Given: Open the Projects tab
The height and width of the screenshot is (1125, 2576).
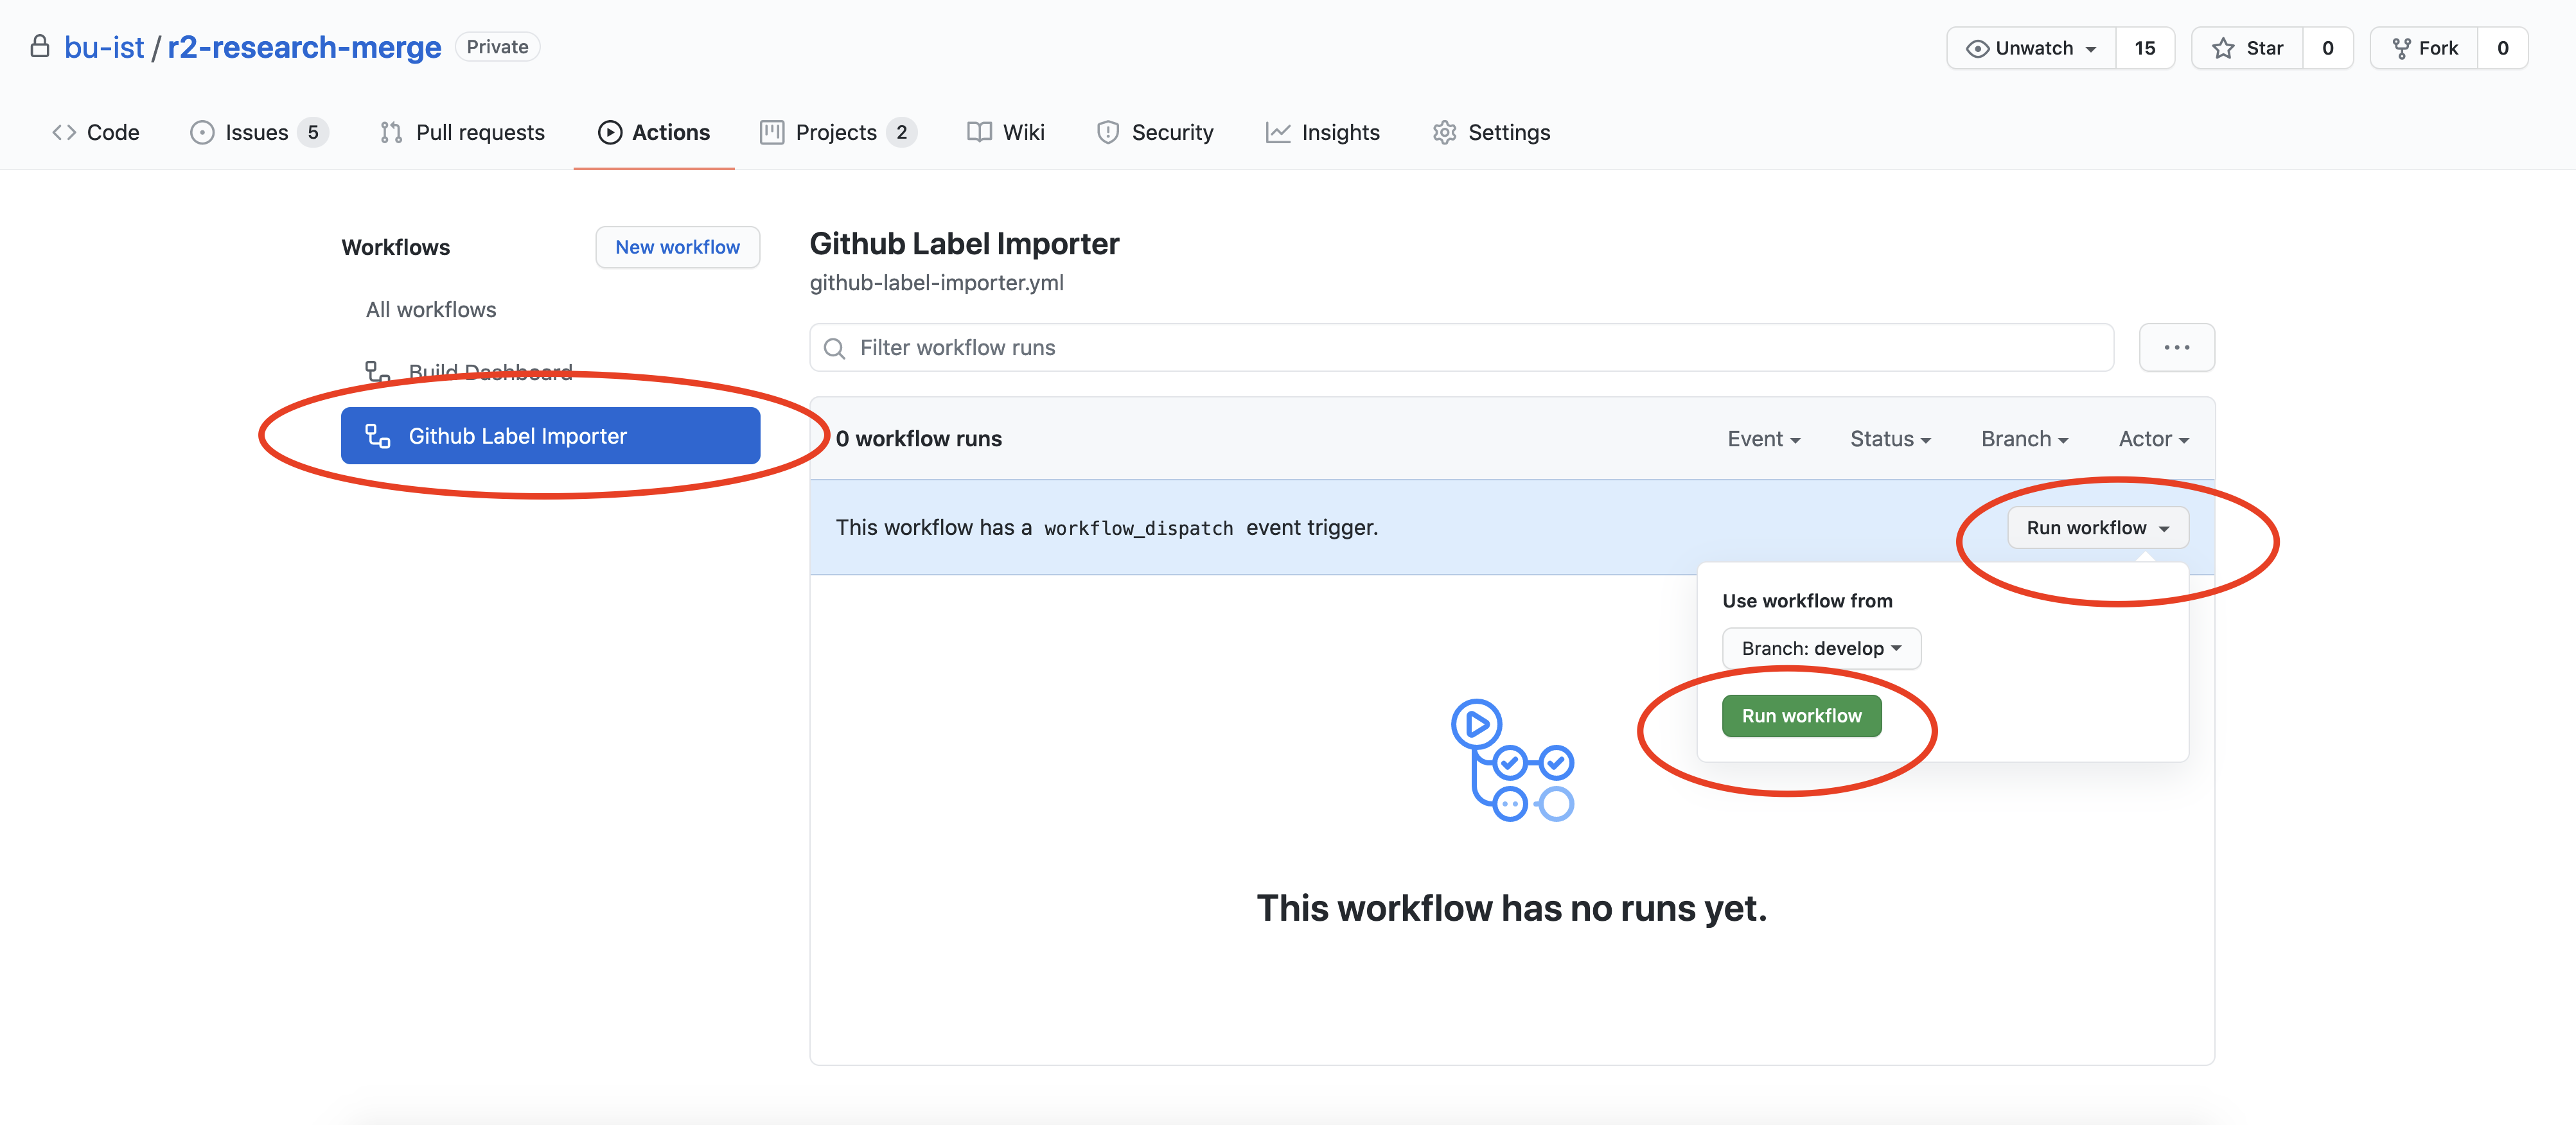Looking at the screenshot, I should (x=838, y=132).
